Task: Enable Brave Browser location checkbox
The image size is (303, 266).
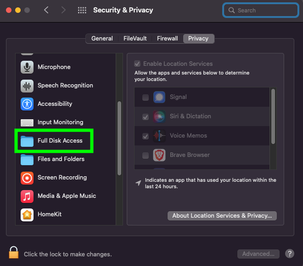Action: click(146, 156)
